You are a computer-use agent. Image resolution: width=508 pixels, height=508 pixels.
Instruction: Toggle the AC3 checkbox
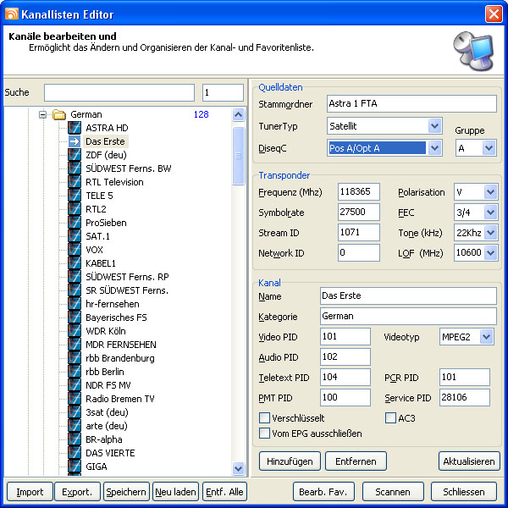[x=390, y=418]
